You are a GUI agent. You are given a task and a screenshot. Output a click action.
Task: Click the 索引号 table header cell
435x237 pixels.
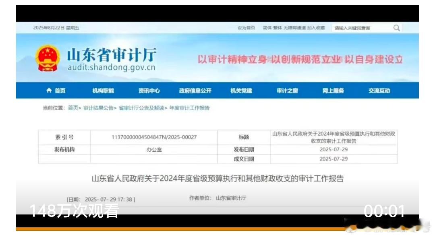coord(64,137)
